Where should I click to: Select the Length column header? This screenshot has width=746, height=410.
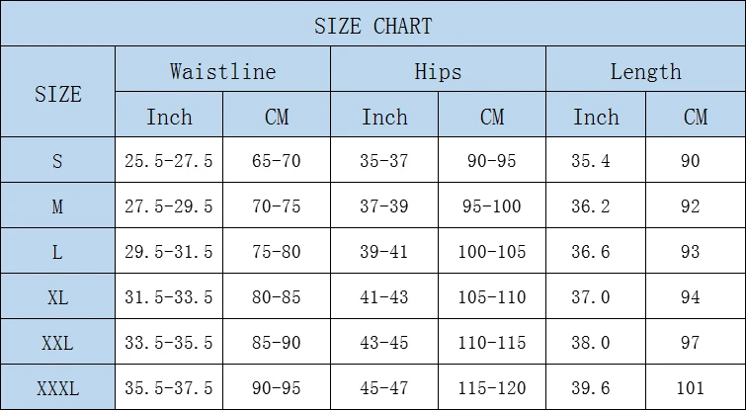click(x=645, y=69)
